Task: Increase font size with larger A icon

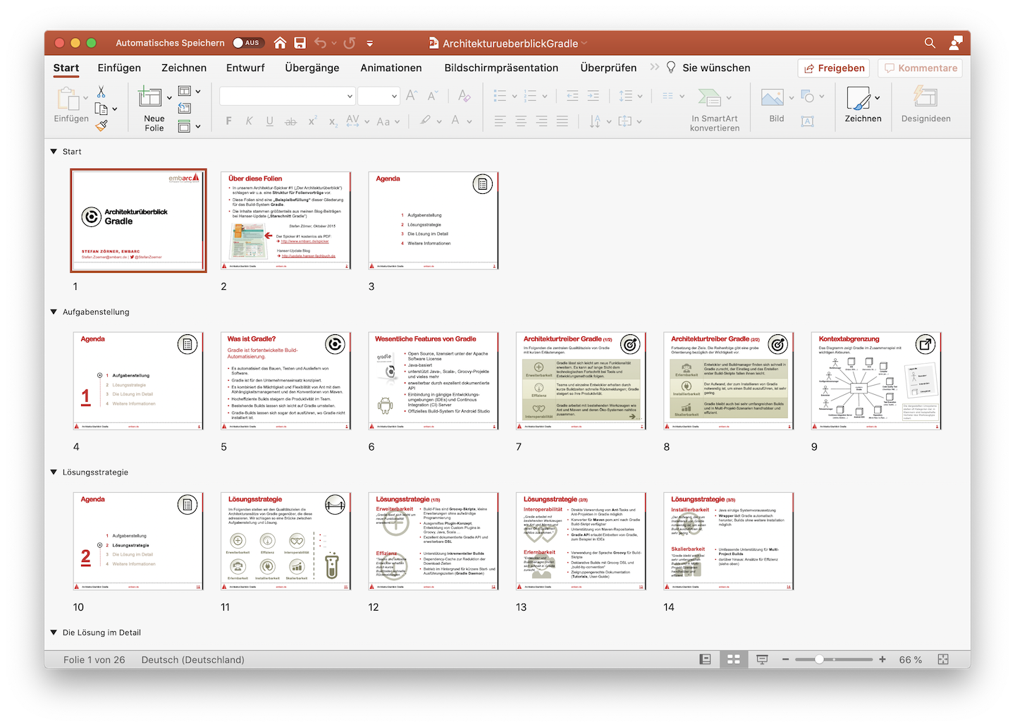Action: (412, 95)
